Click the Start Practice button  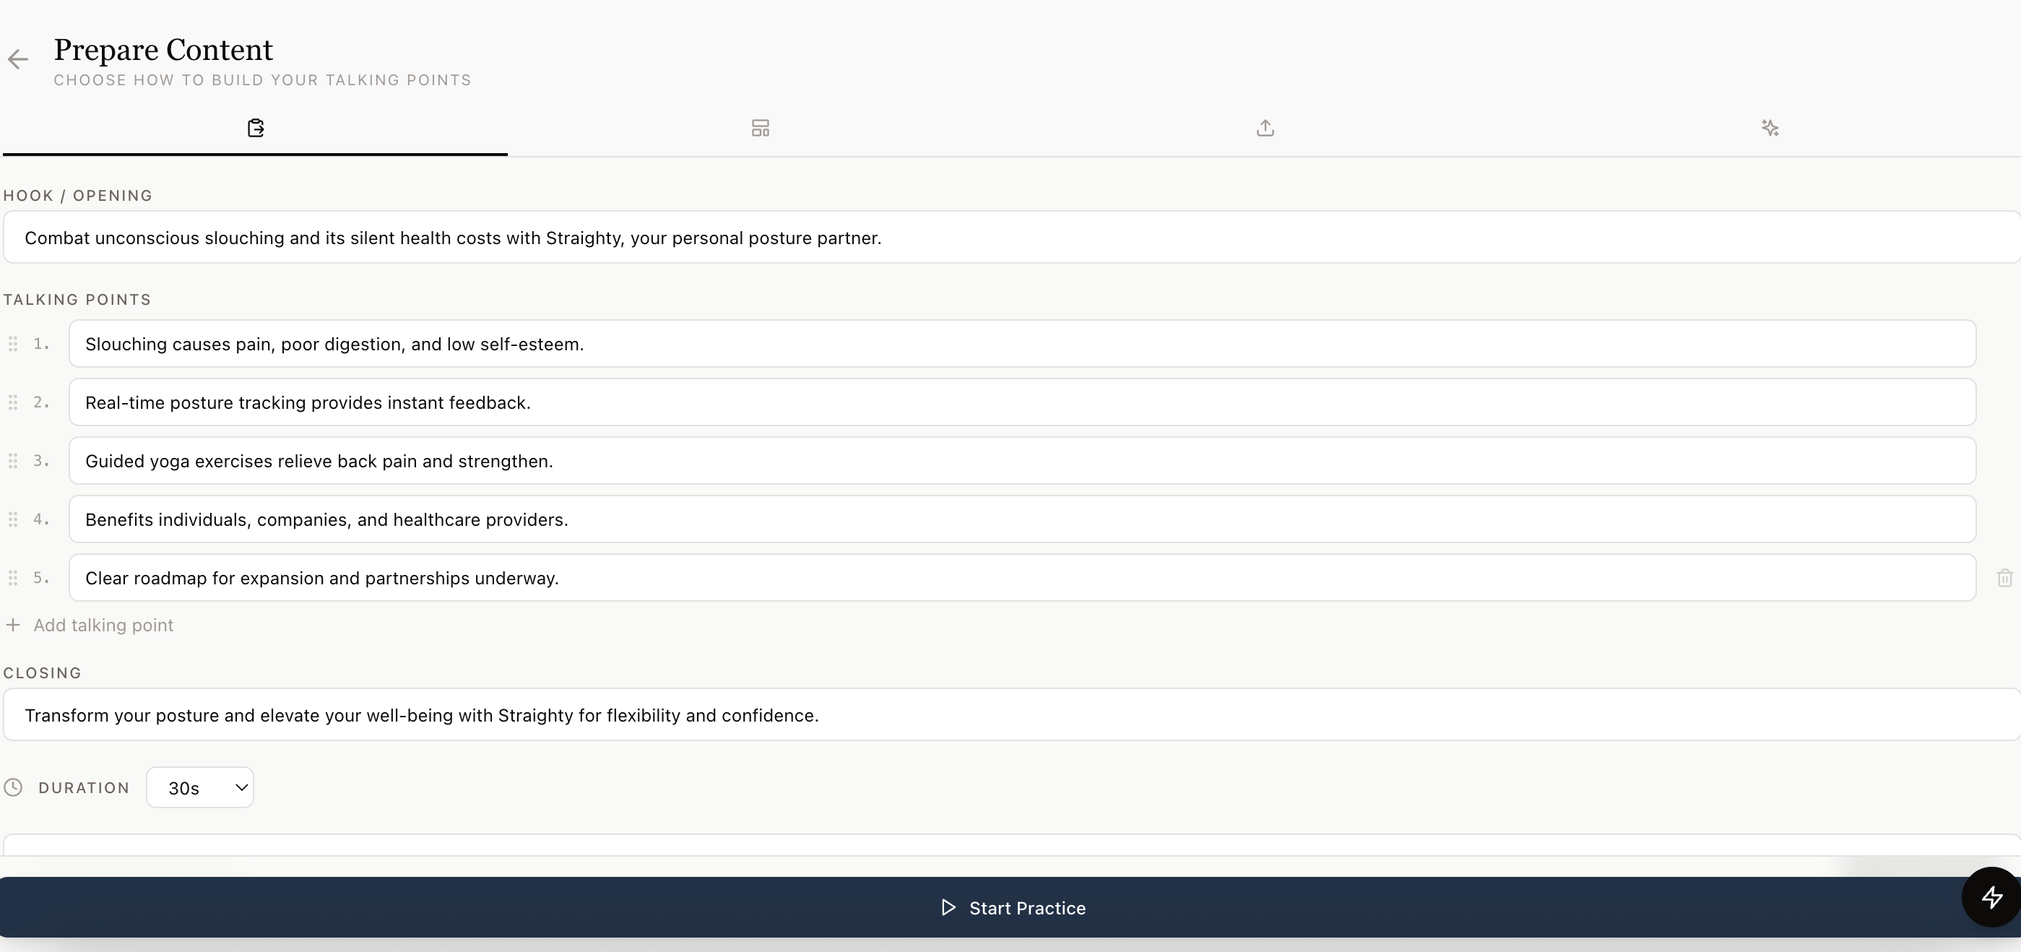1010,907
